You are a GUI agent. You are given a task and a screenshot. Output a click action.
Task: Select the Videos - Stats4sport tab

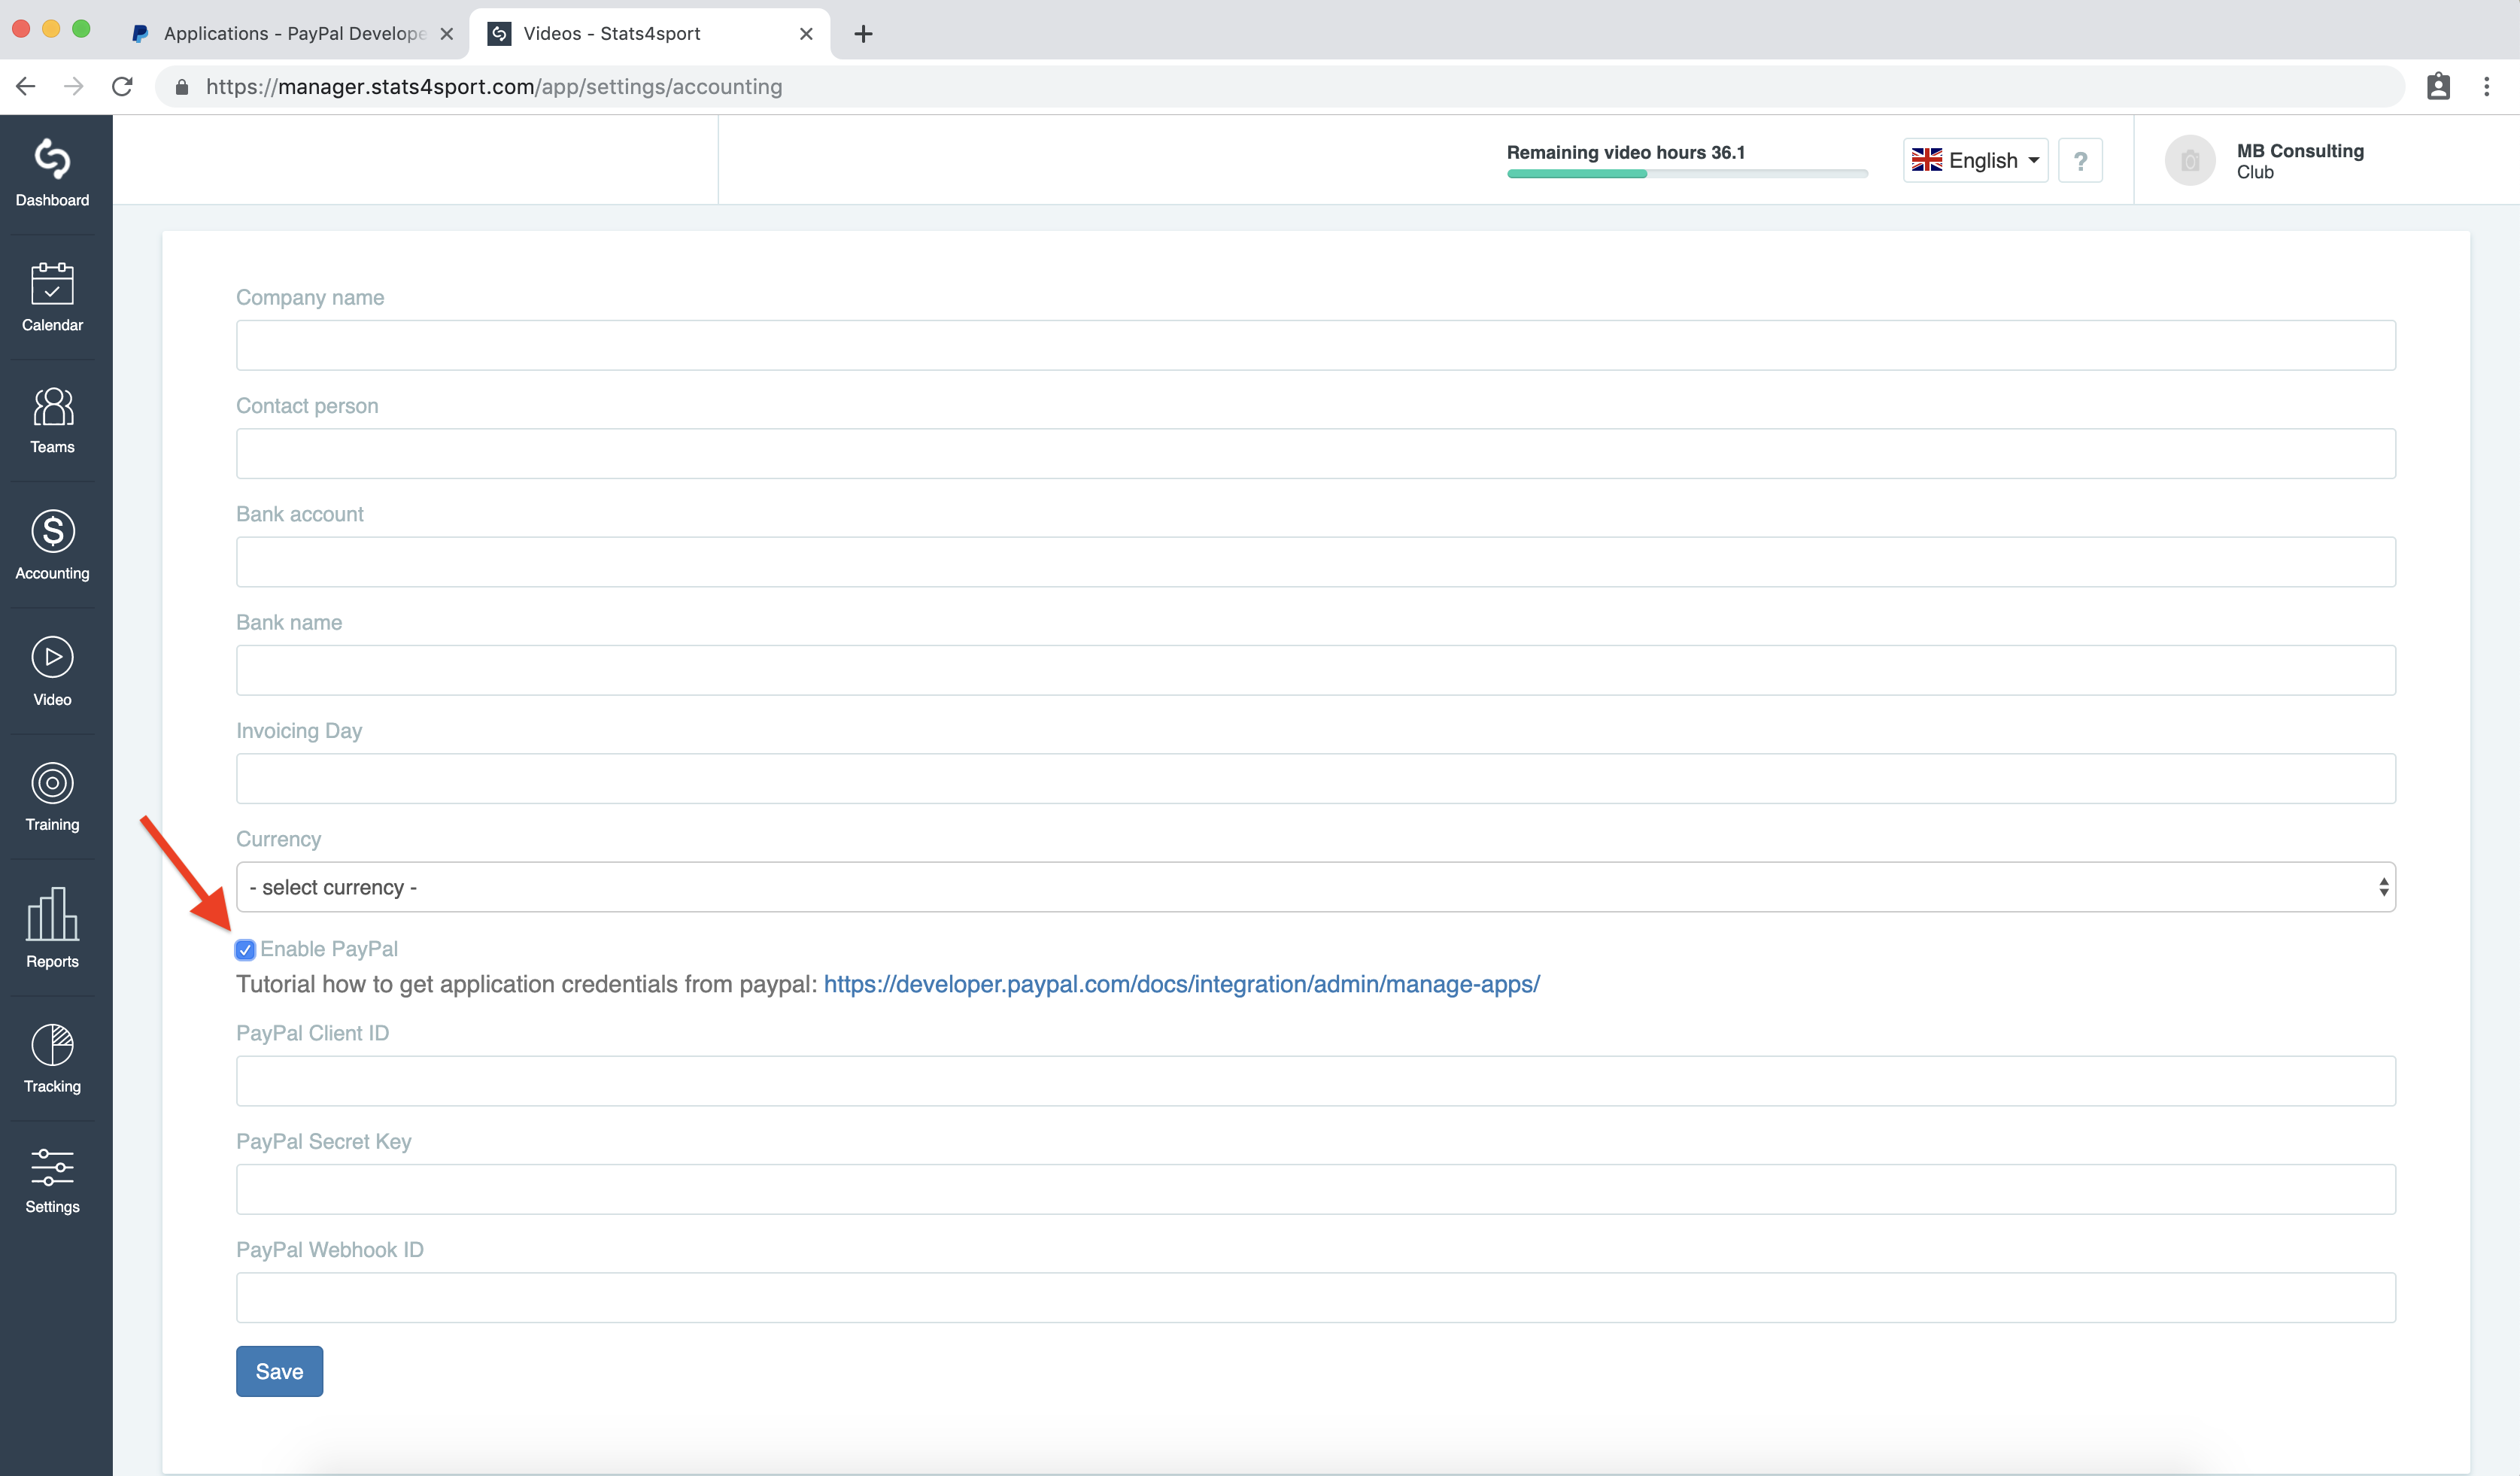coord(648,33)
